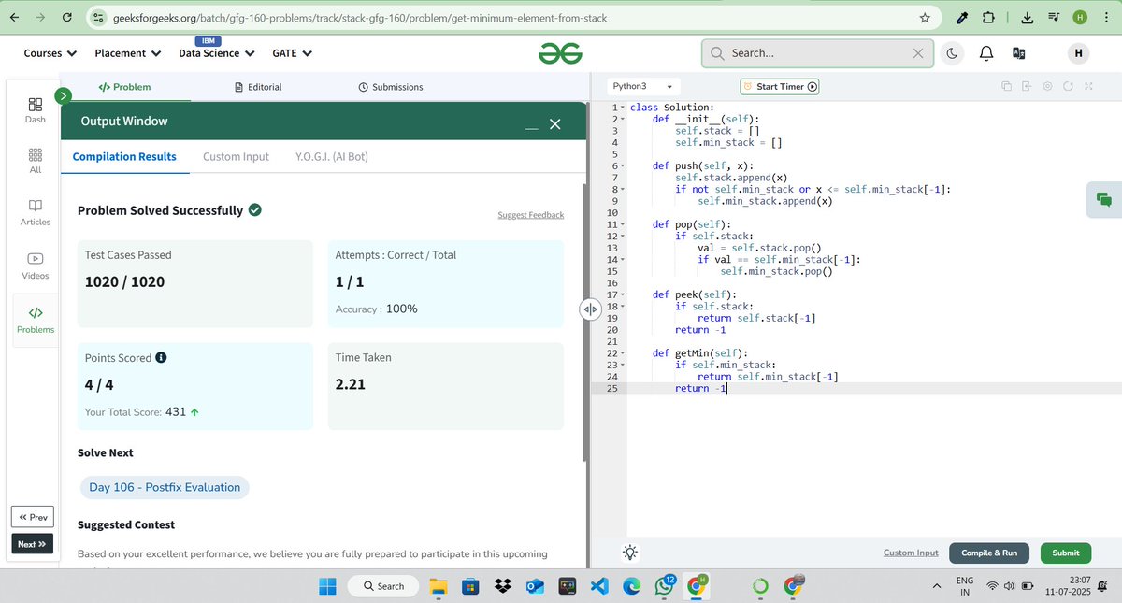The height and width of the screenshot is (603, 1122).
Task: Open the Dash sidebar item
Action: [x=35, y=110]
